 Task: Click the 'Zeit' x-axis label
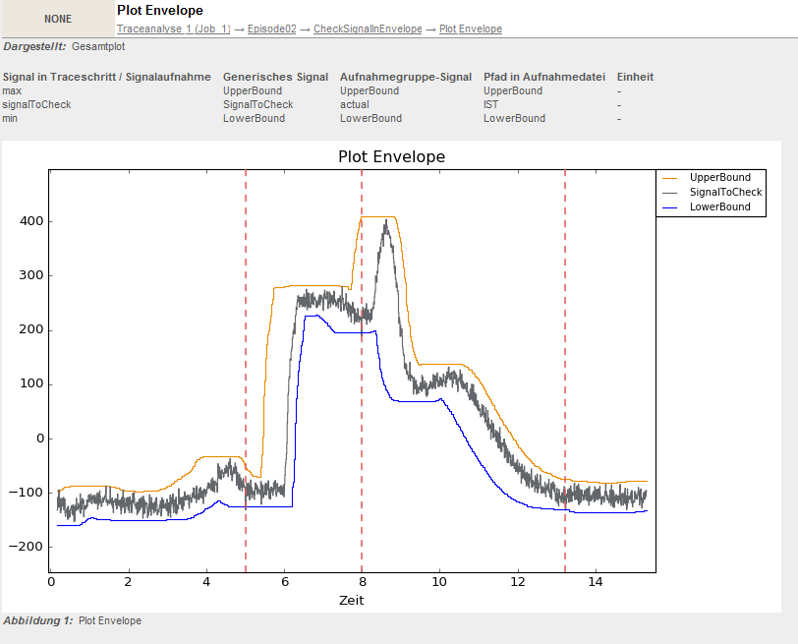352,600
